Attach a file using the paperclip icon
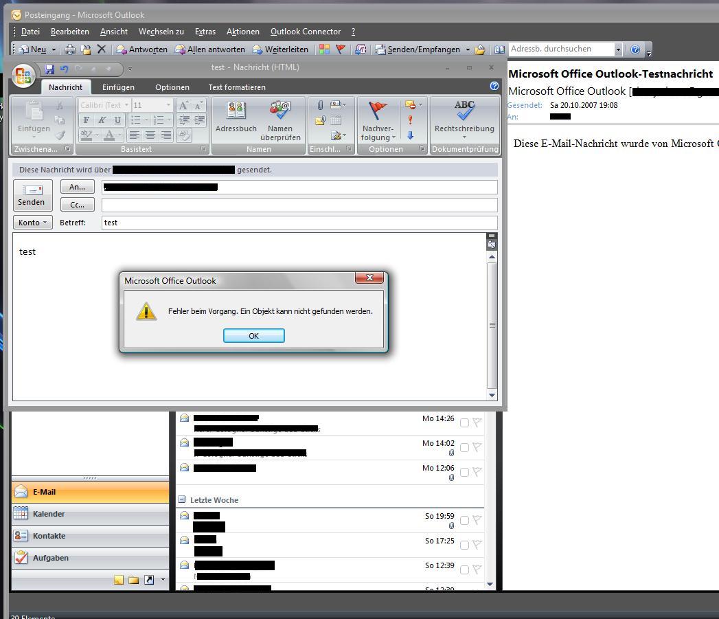The image size is (719, 619). tap(320, 106)
